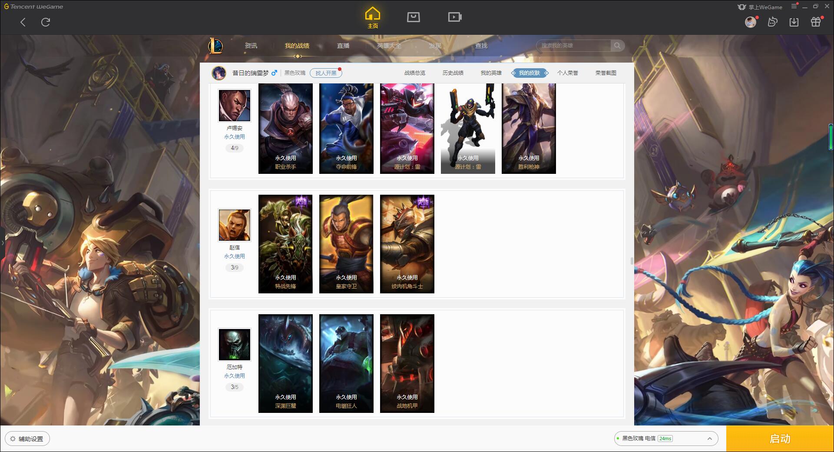Open the 荣誉截图 sub-tab
Viewport: 834px width, 452px height.
pyautogui.click(x=606, y=73)
